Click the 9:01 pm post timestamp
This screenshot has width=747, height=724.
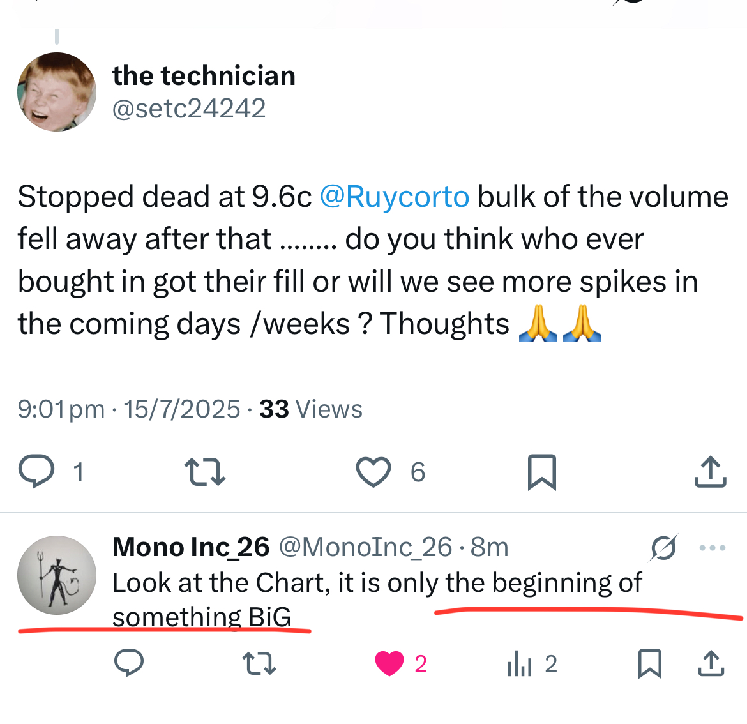61,409
